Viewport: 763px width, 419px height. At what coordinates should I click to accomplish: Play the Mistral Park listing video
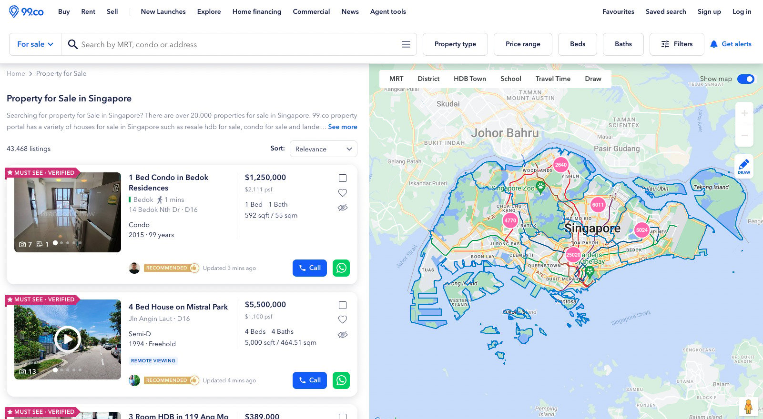click(x=68, y=339)
